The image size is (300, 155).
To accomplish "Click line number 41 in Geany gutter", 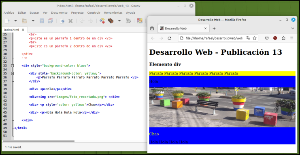I will tap(5, 97).
